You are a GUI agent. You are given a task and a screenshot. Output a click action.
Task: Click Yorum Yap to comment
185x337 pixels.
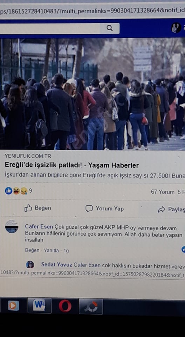point(104,209)
